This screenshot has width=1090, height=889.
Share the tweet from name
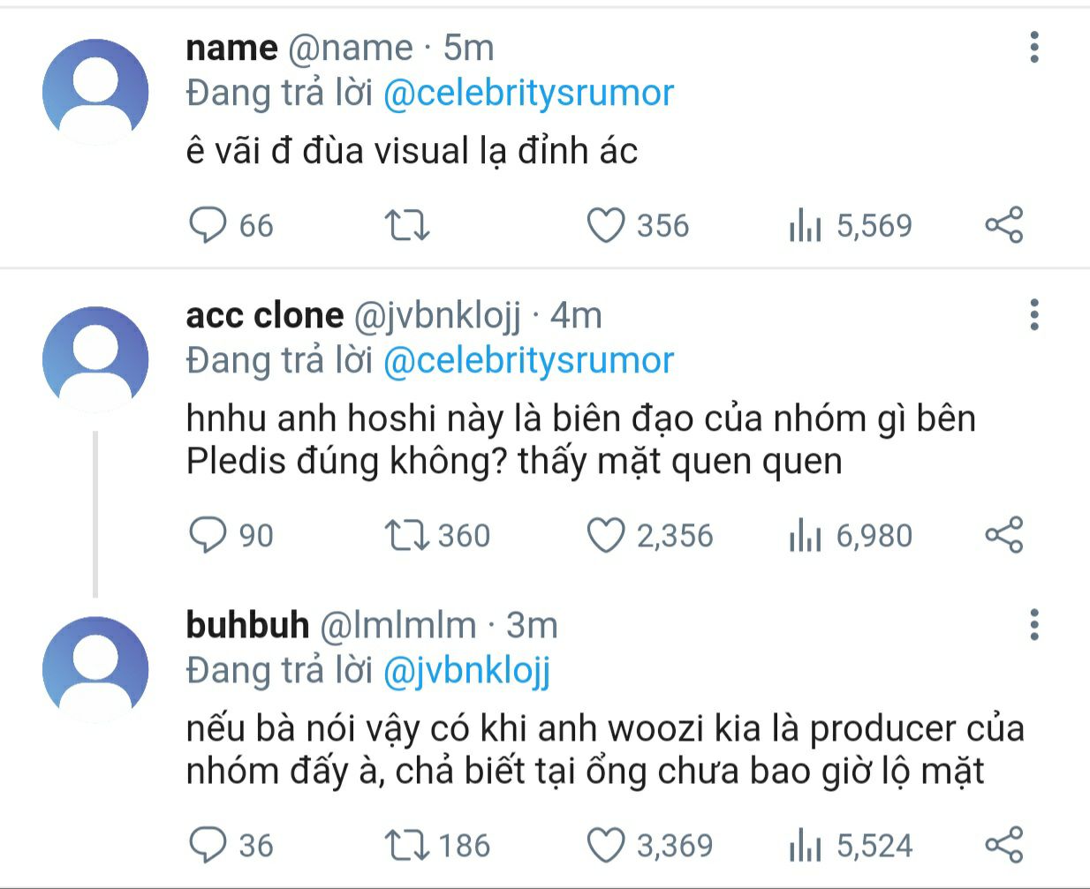1004,225
